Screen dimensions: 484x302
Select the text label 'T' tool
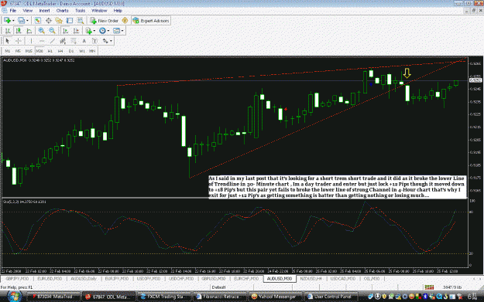tap(94, 41)
